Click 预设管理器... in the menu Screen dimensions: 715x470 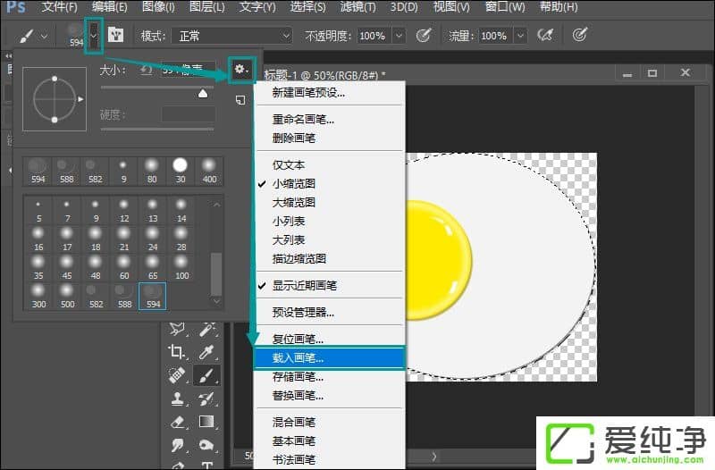coord(304,312)
